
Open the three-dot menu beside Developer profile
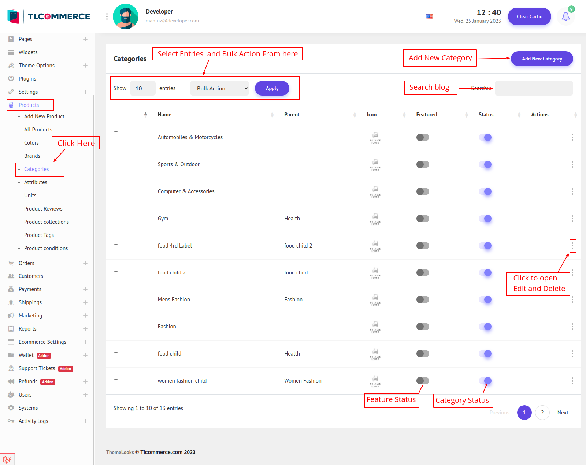pyautogui.click(x=107, y=16)
